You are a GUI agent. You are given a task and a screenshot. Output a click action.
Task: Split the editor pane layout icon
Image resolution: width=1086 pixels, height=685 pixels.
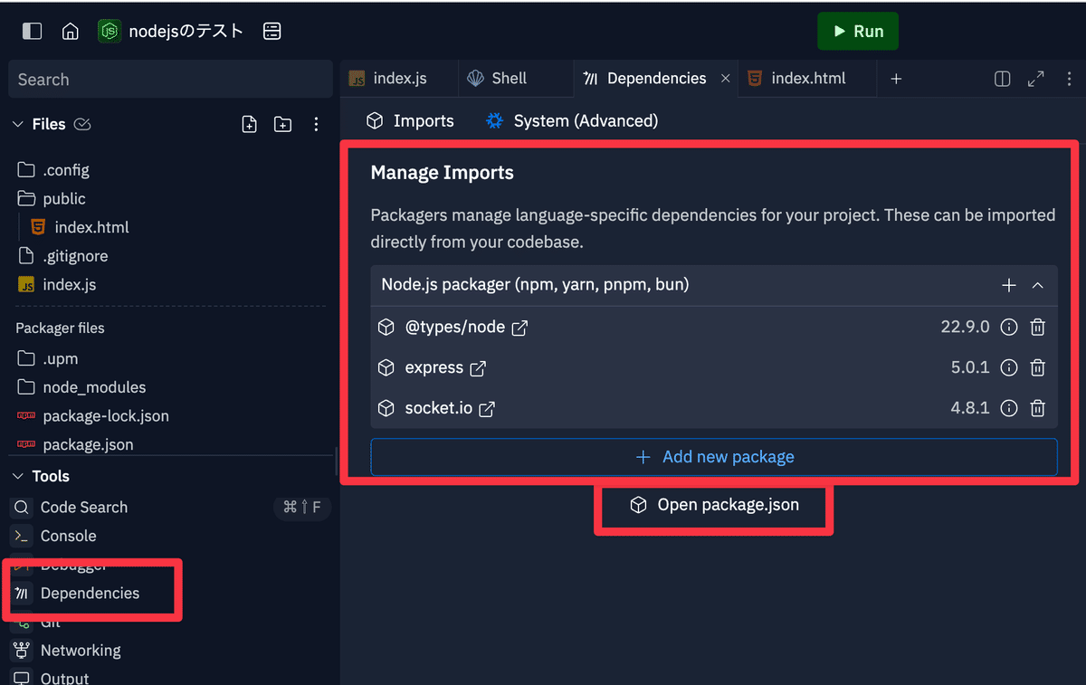coord(1002,78)
